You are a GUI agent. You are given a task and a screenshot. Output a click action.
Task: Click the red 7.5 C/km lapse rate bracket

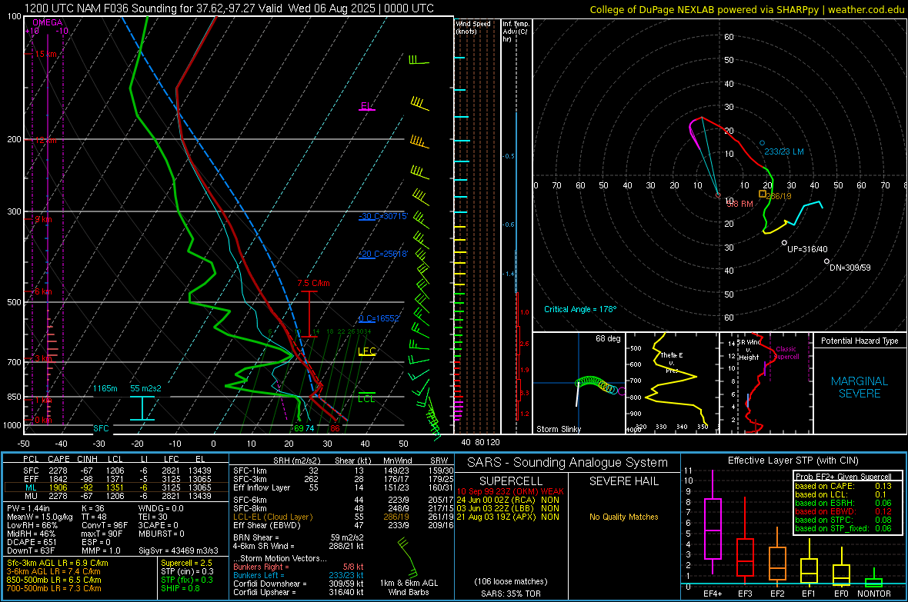310,314
